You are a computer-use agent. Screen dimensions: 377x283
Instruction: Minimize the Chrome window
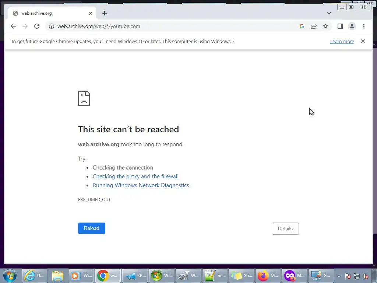(342, 7)
